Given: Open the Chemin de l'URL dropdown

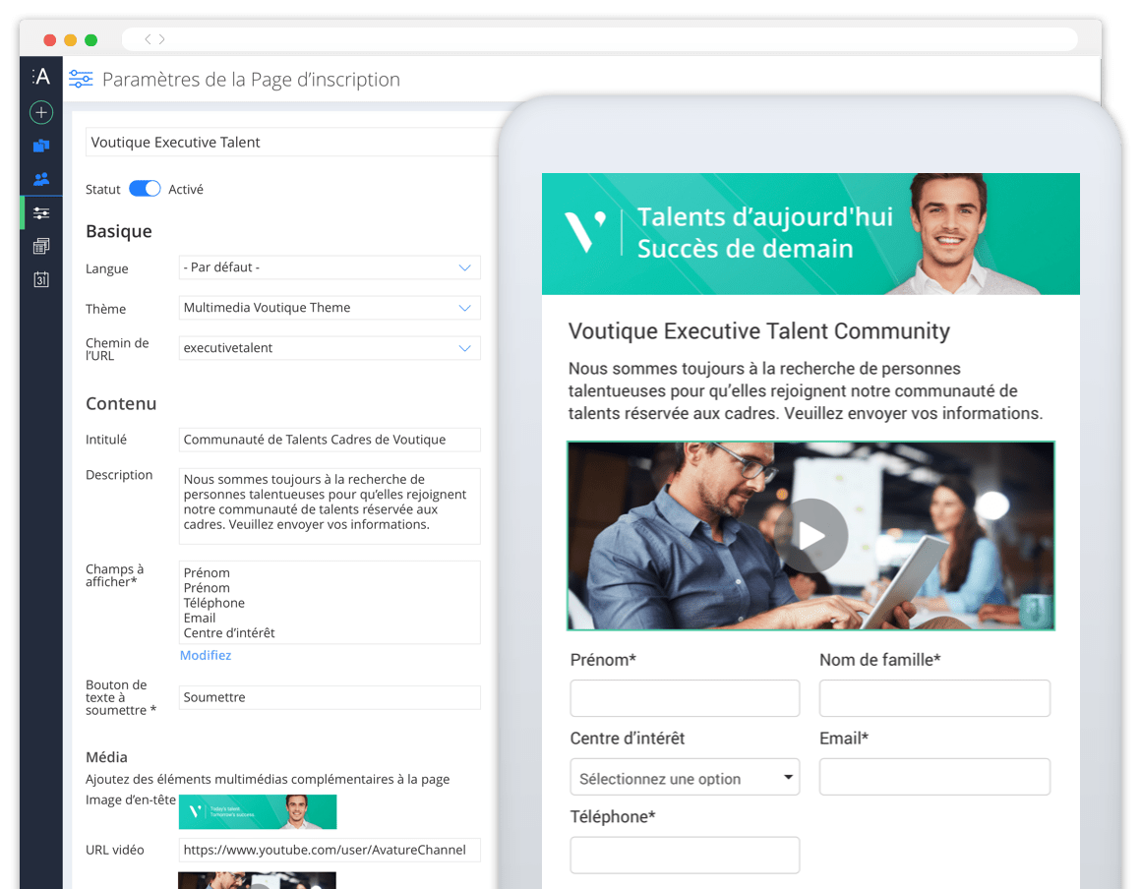Looking at the screenshot, I should pos(330,348).
